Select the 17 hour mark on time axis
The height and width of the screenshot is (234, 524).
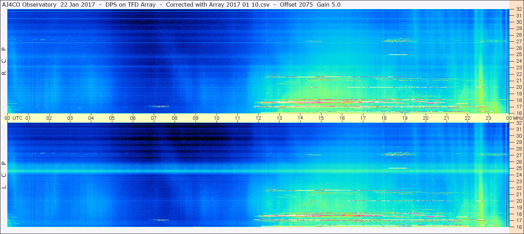(363, 118)
